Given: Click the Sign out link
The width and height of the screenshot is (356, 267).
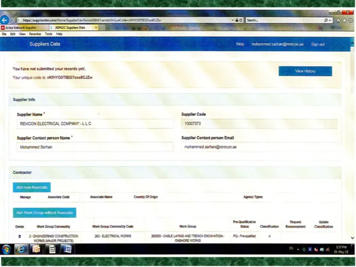Looking at the screenshot, I should coord(318,44).
